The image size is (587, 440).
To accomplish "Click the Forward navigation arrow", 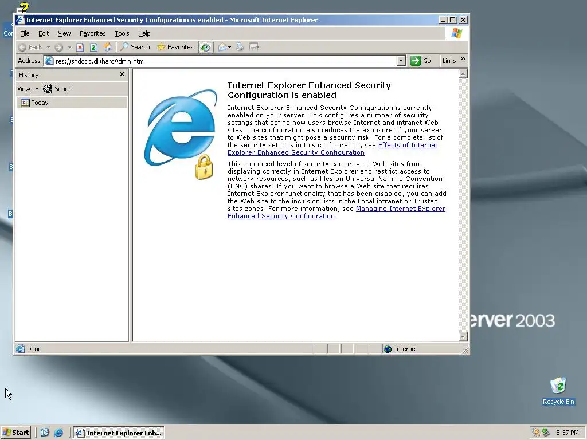I will pyautogui.click(x=58, y=47).
